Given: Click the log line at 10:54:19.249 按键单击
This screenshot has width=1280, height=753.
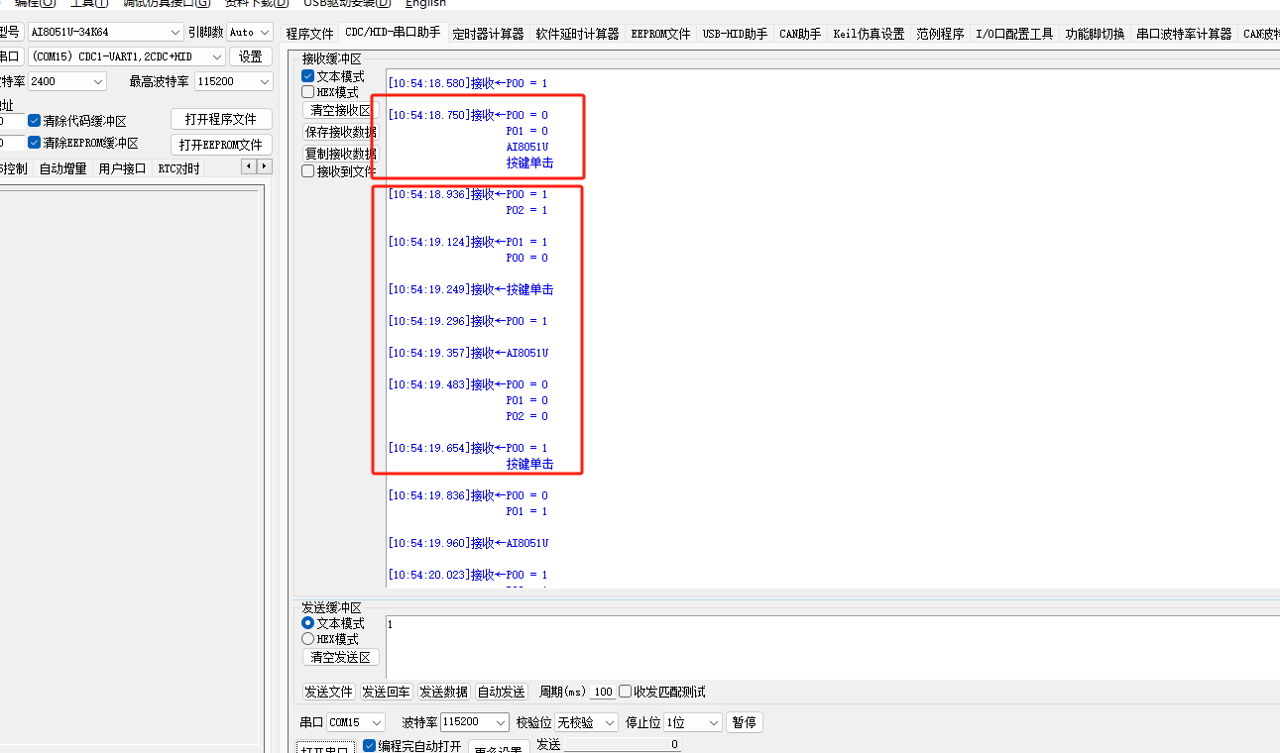Looking at the screenshot, I should click(x=471, y=289).
